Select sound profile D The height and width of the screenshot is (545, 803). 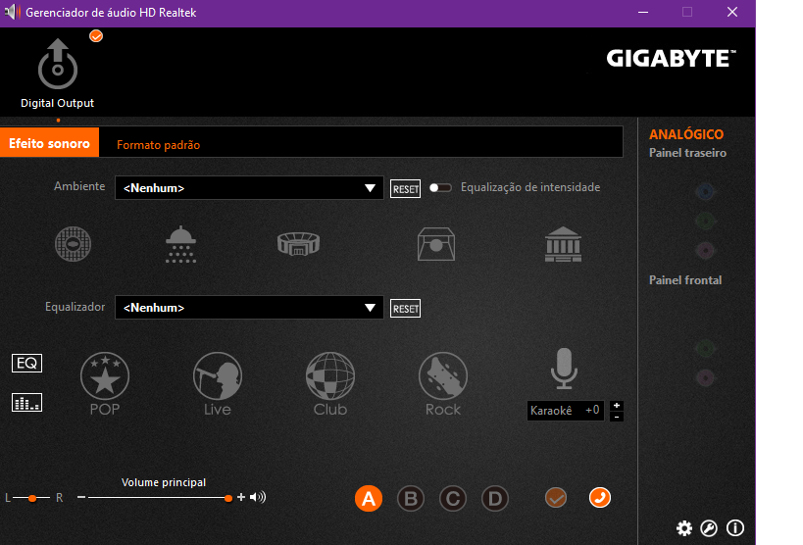495,498
